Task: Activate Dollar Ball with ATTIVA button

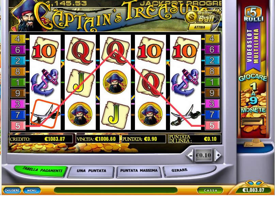Action: (200, 27)
